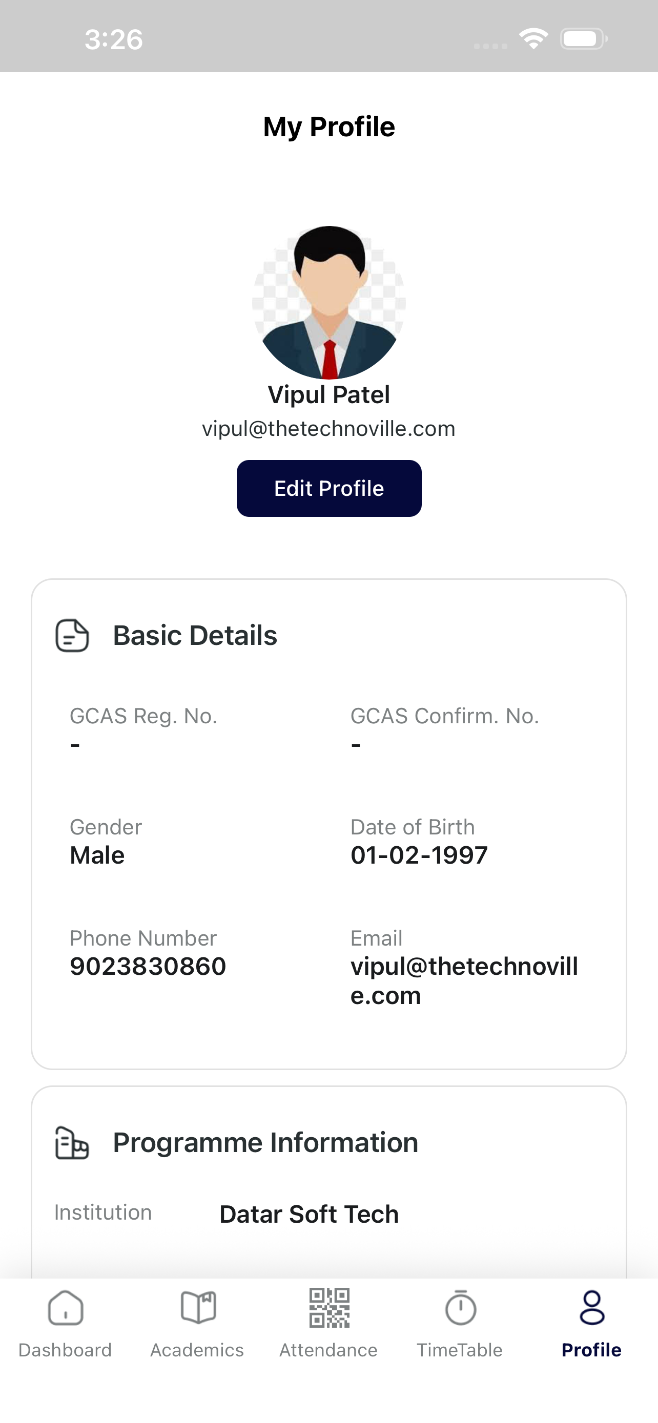The width and height of the screenshot is (658, 1423).
Task: Click the Edit Profile button
Action: click(x=328, y=488)
